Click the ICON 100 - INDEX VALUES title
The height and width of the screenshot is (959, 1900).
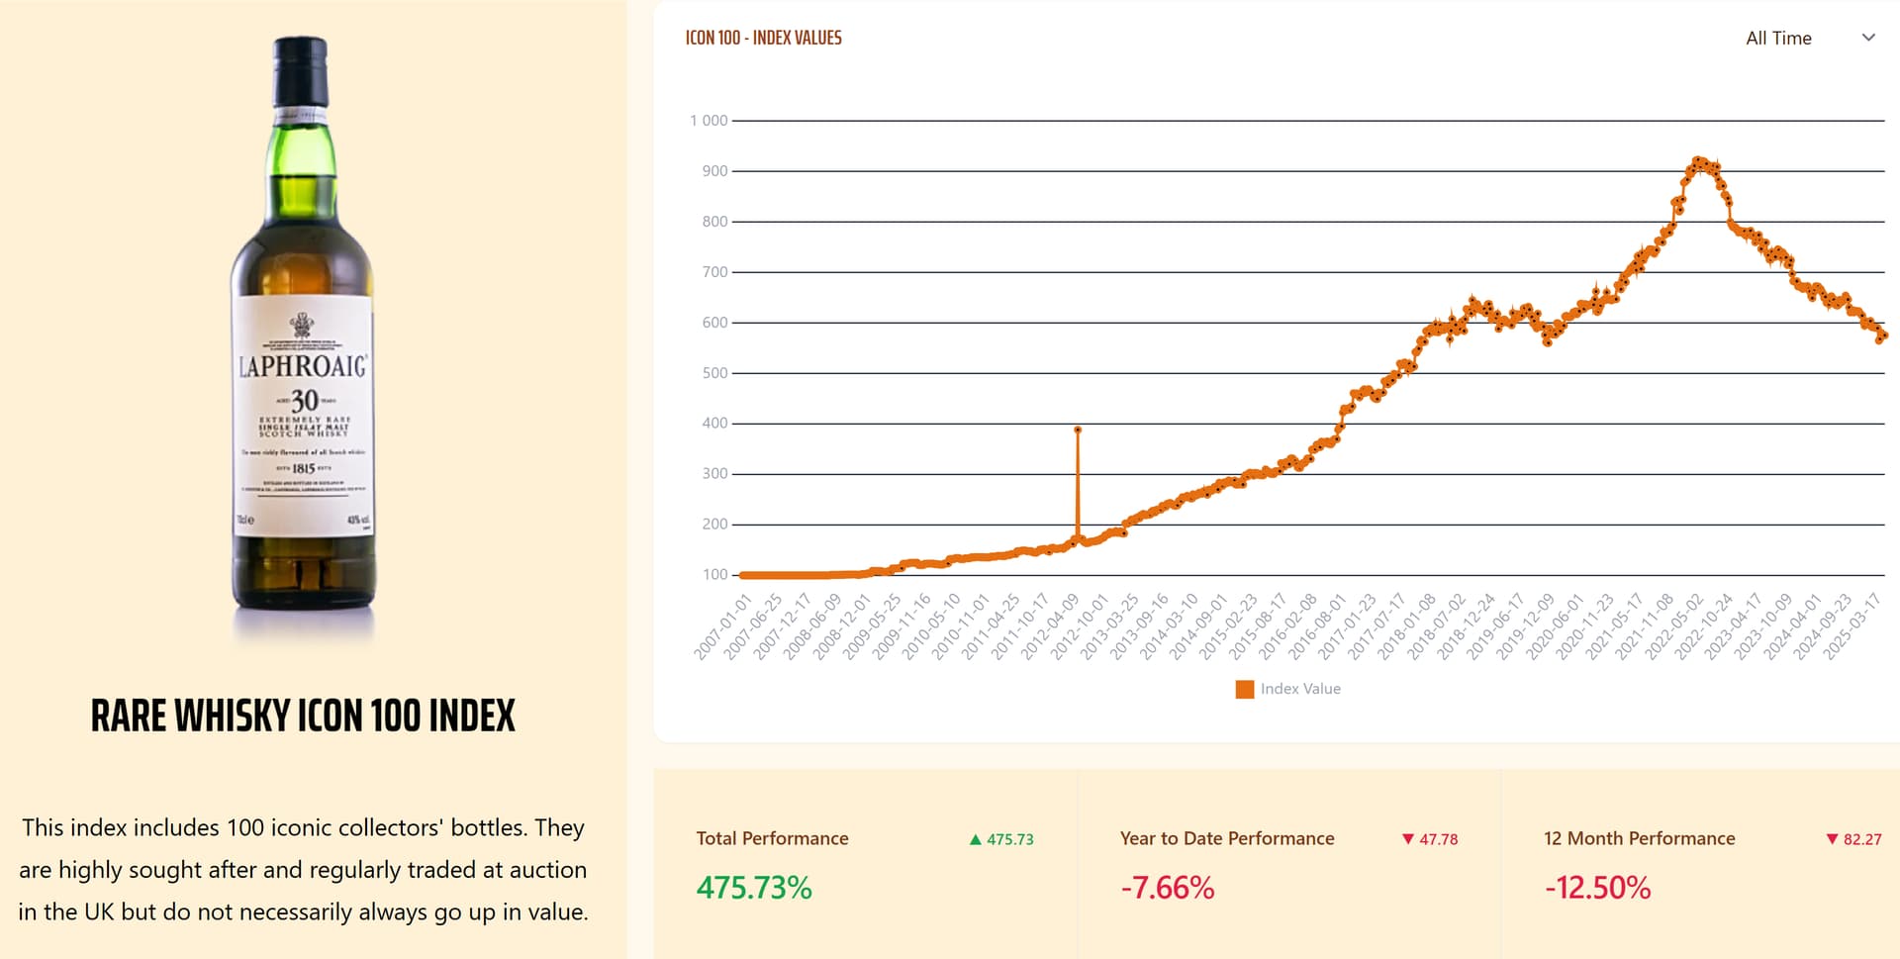[x=763, y=39]
